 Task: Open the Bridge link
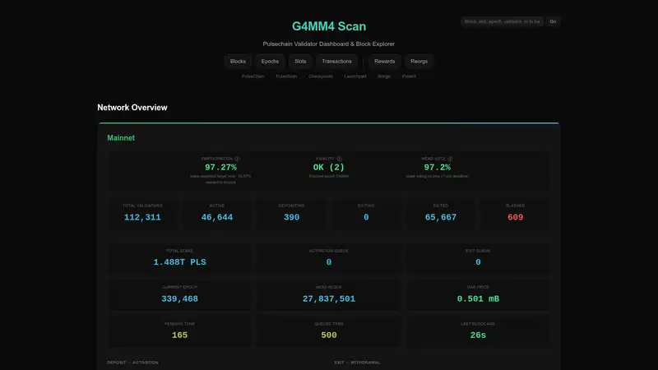click(x=384, y=76)
